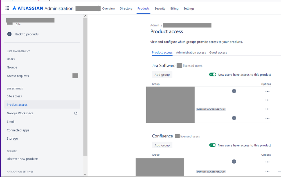Image resolution: width=281 pixels, height=177 pixels.
Task: Click Admin breadcrumb link
Action: tap(155, 25)
